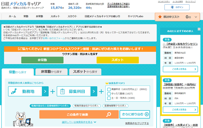Image resolution: width=203 pixels, height=128 pixels.
Task: Click 新着 15,874件 count
Action: (x=57, y=6)
